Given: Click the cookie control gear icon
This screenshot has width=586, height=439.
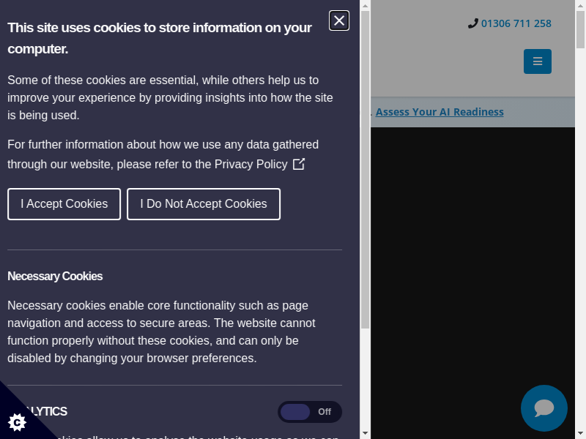Looking at the screenshot, I should click(x=17, y=421).
